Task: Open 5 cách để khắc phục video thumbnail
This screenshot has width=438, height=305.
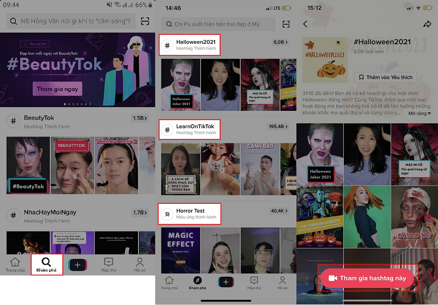Action: pyautogui.click(x=181, y=169)
